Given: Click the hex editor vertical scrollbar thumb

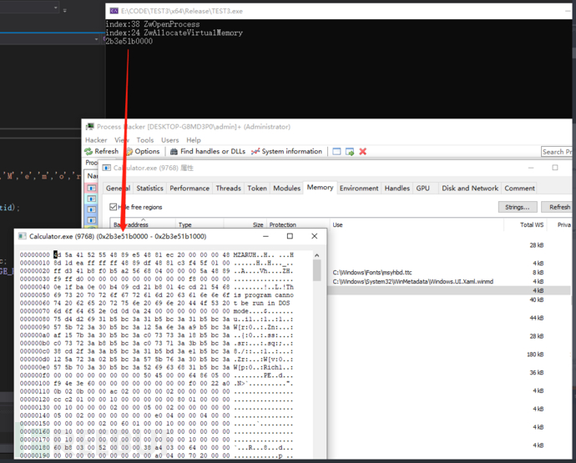Looking at the screenshot, I should pos(317,270).
